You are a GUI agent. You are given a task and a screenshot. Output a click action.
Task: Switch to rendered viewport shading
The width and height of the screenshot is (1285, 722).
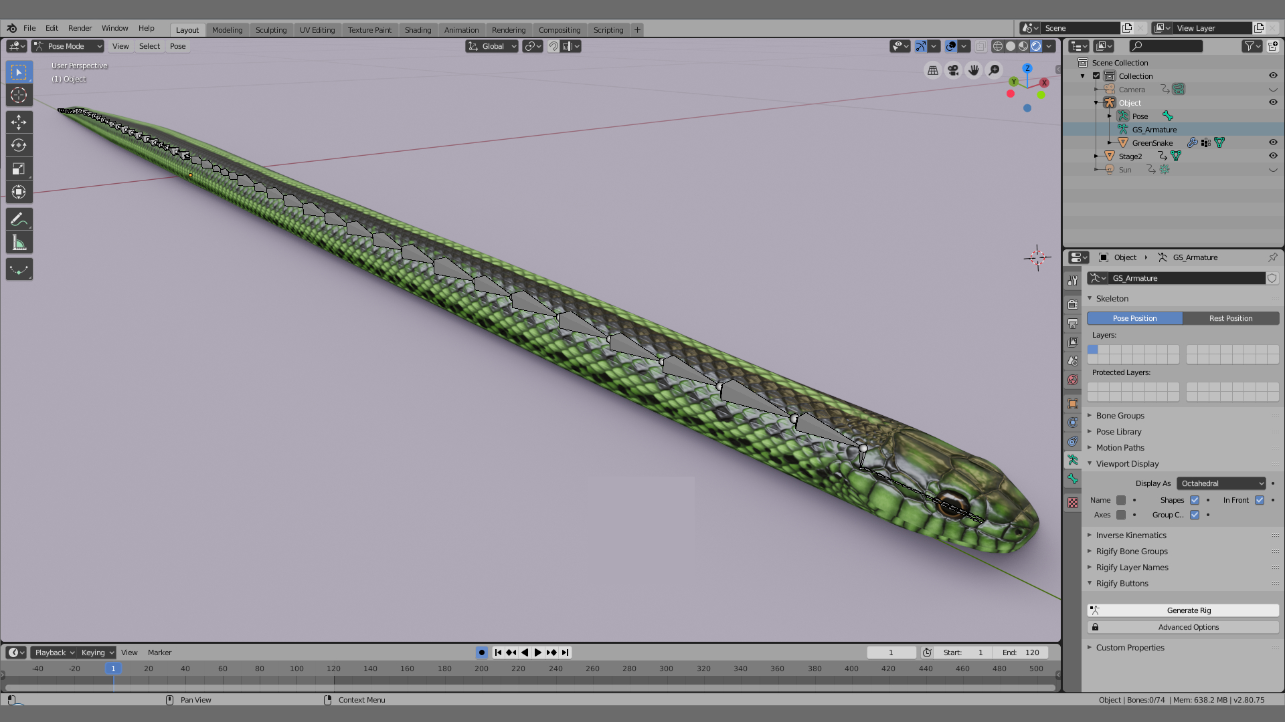click(x=1036, y=46)
